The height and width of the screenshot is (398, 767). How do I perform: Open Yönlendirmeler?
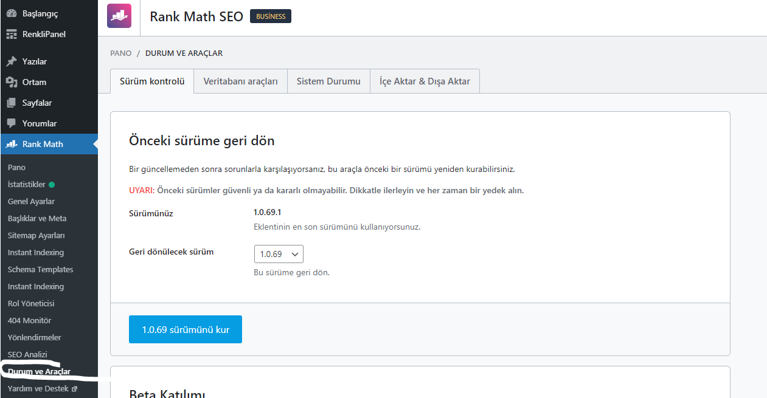coord(35,337)
